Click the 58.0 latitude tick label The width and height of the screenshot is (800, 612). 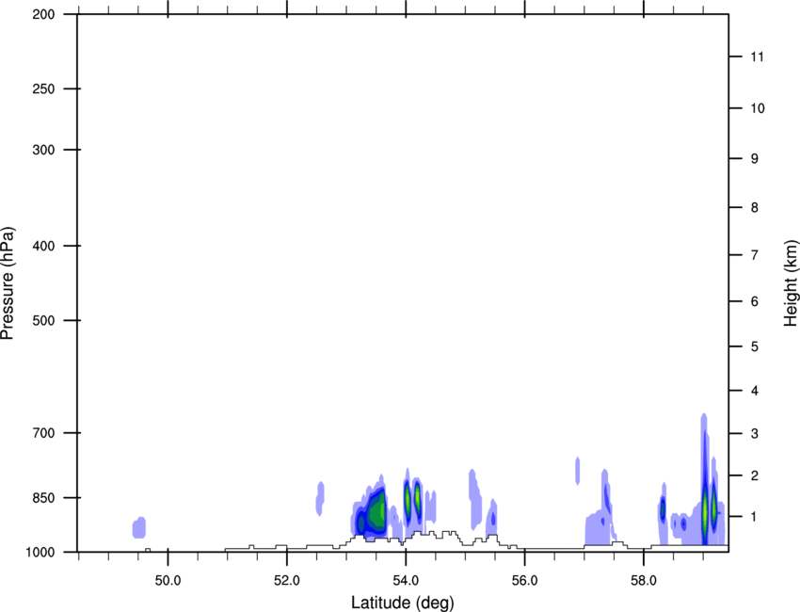pos(644,581)
